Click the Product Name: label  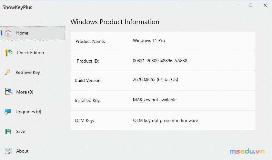point(90,41)
